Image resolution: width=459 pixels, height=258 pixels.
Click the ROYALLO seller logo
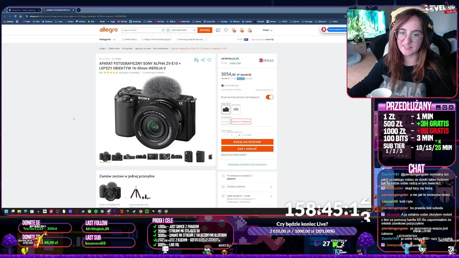point(266,60)
